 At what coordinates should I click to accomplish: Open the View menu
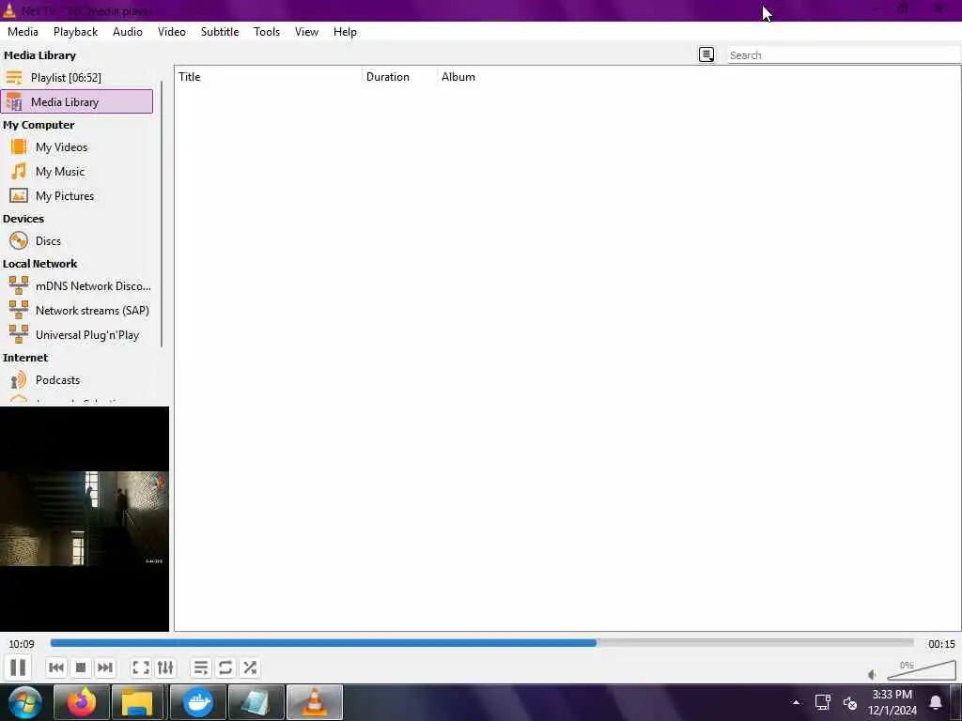coord(306,32)
